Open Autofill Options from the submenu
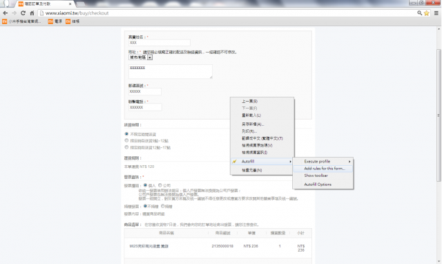Viewport: 442px width, 264px height. point(323,185)
